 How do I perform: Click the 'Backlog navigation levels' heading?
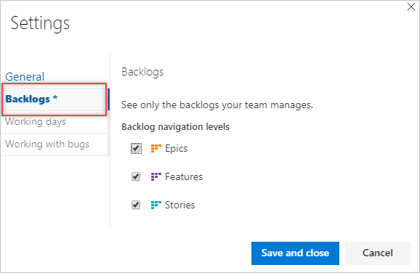click(175, 127)
